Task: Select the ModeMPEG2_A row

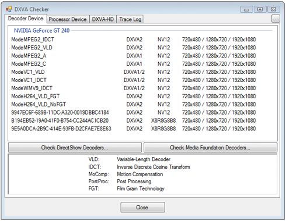Action: pos(134,56)
